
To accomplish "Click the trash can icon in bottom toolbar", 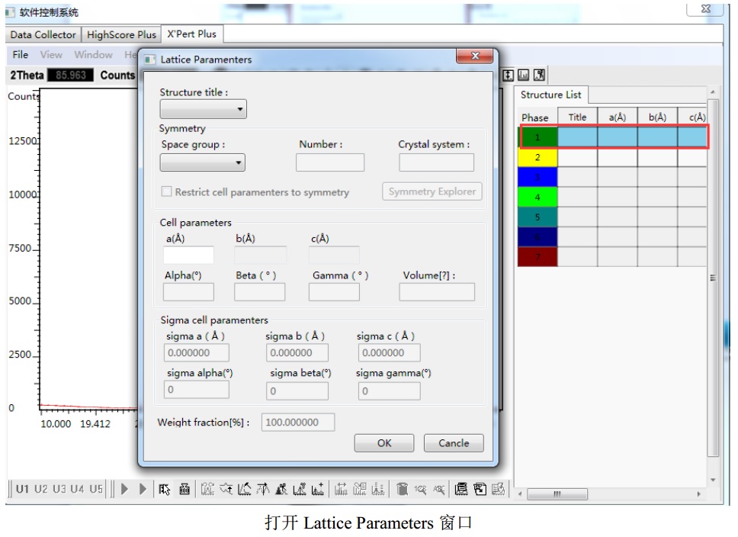I will (401, 488).
